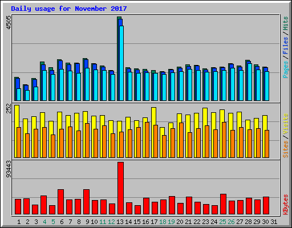Click day 14 on the x-axis
This screenshot has height=228, width=292.
(128, 222)
